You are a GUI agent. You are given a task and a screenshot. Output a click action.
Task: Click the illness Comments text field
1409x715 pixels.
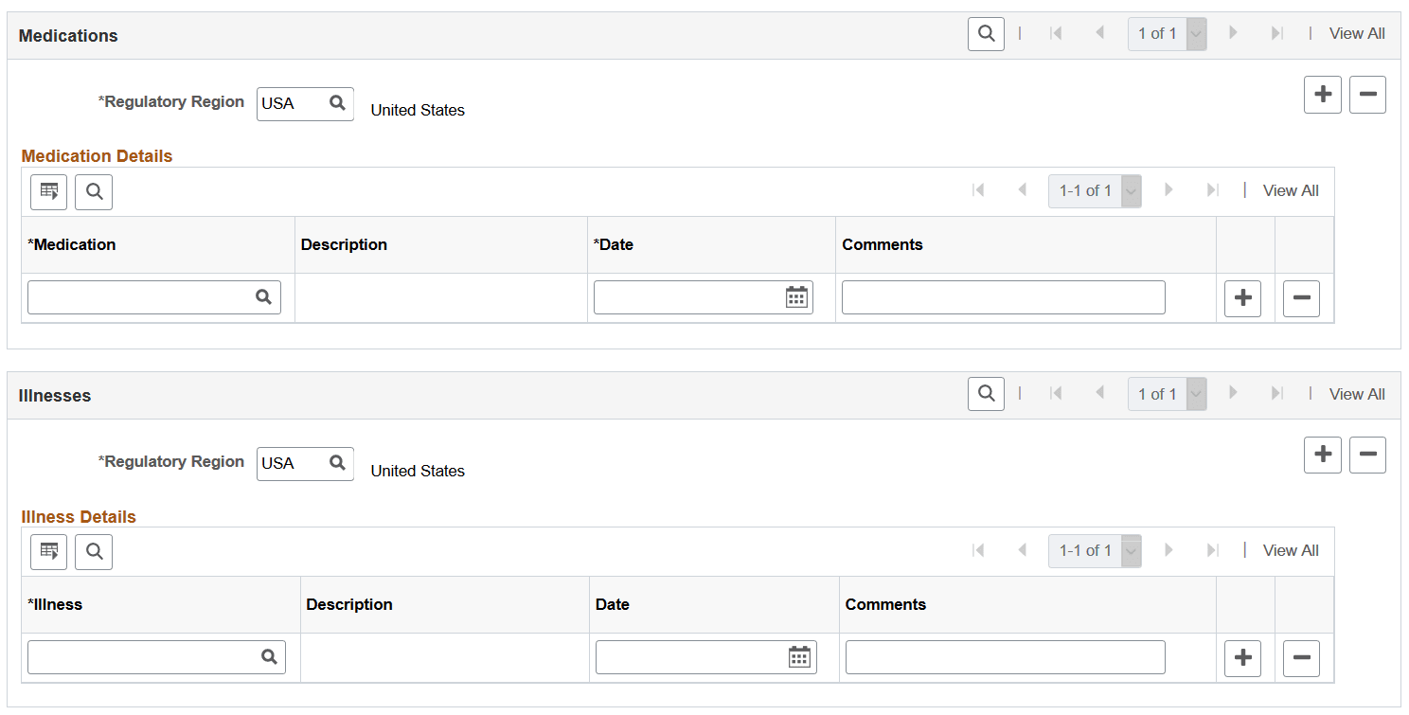[x=1006, y=657]
